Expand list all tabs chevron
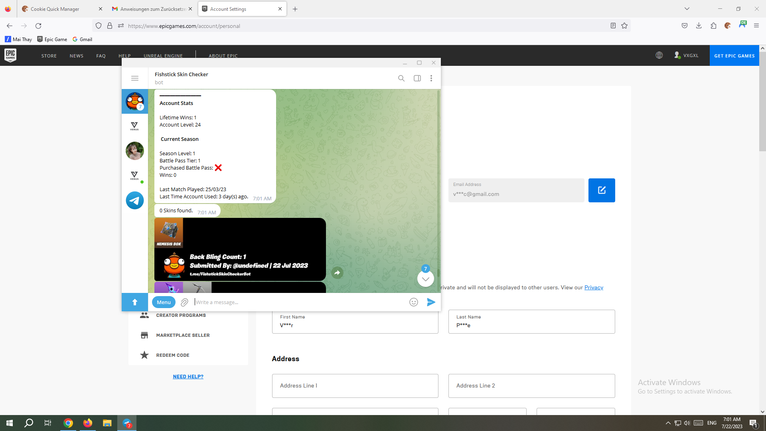Image resolution: width=766 pixels, height=431 pixels. coord(687,9)
